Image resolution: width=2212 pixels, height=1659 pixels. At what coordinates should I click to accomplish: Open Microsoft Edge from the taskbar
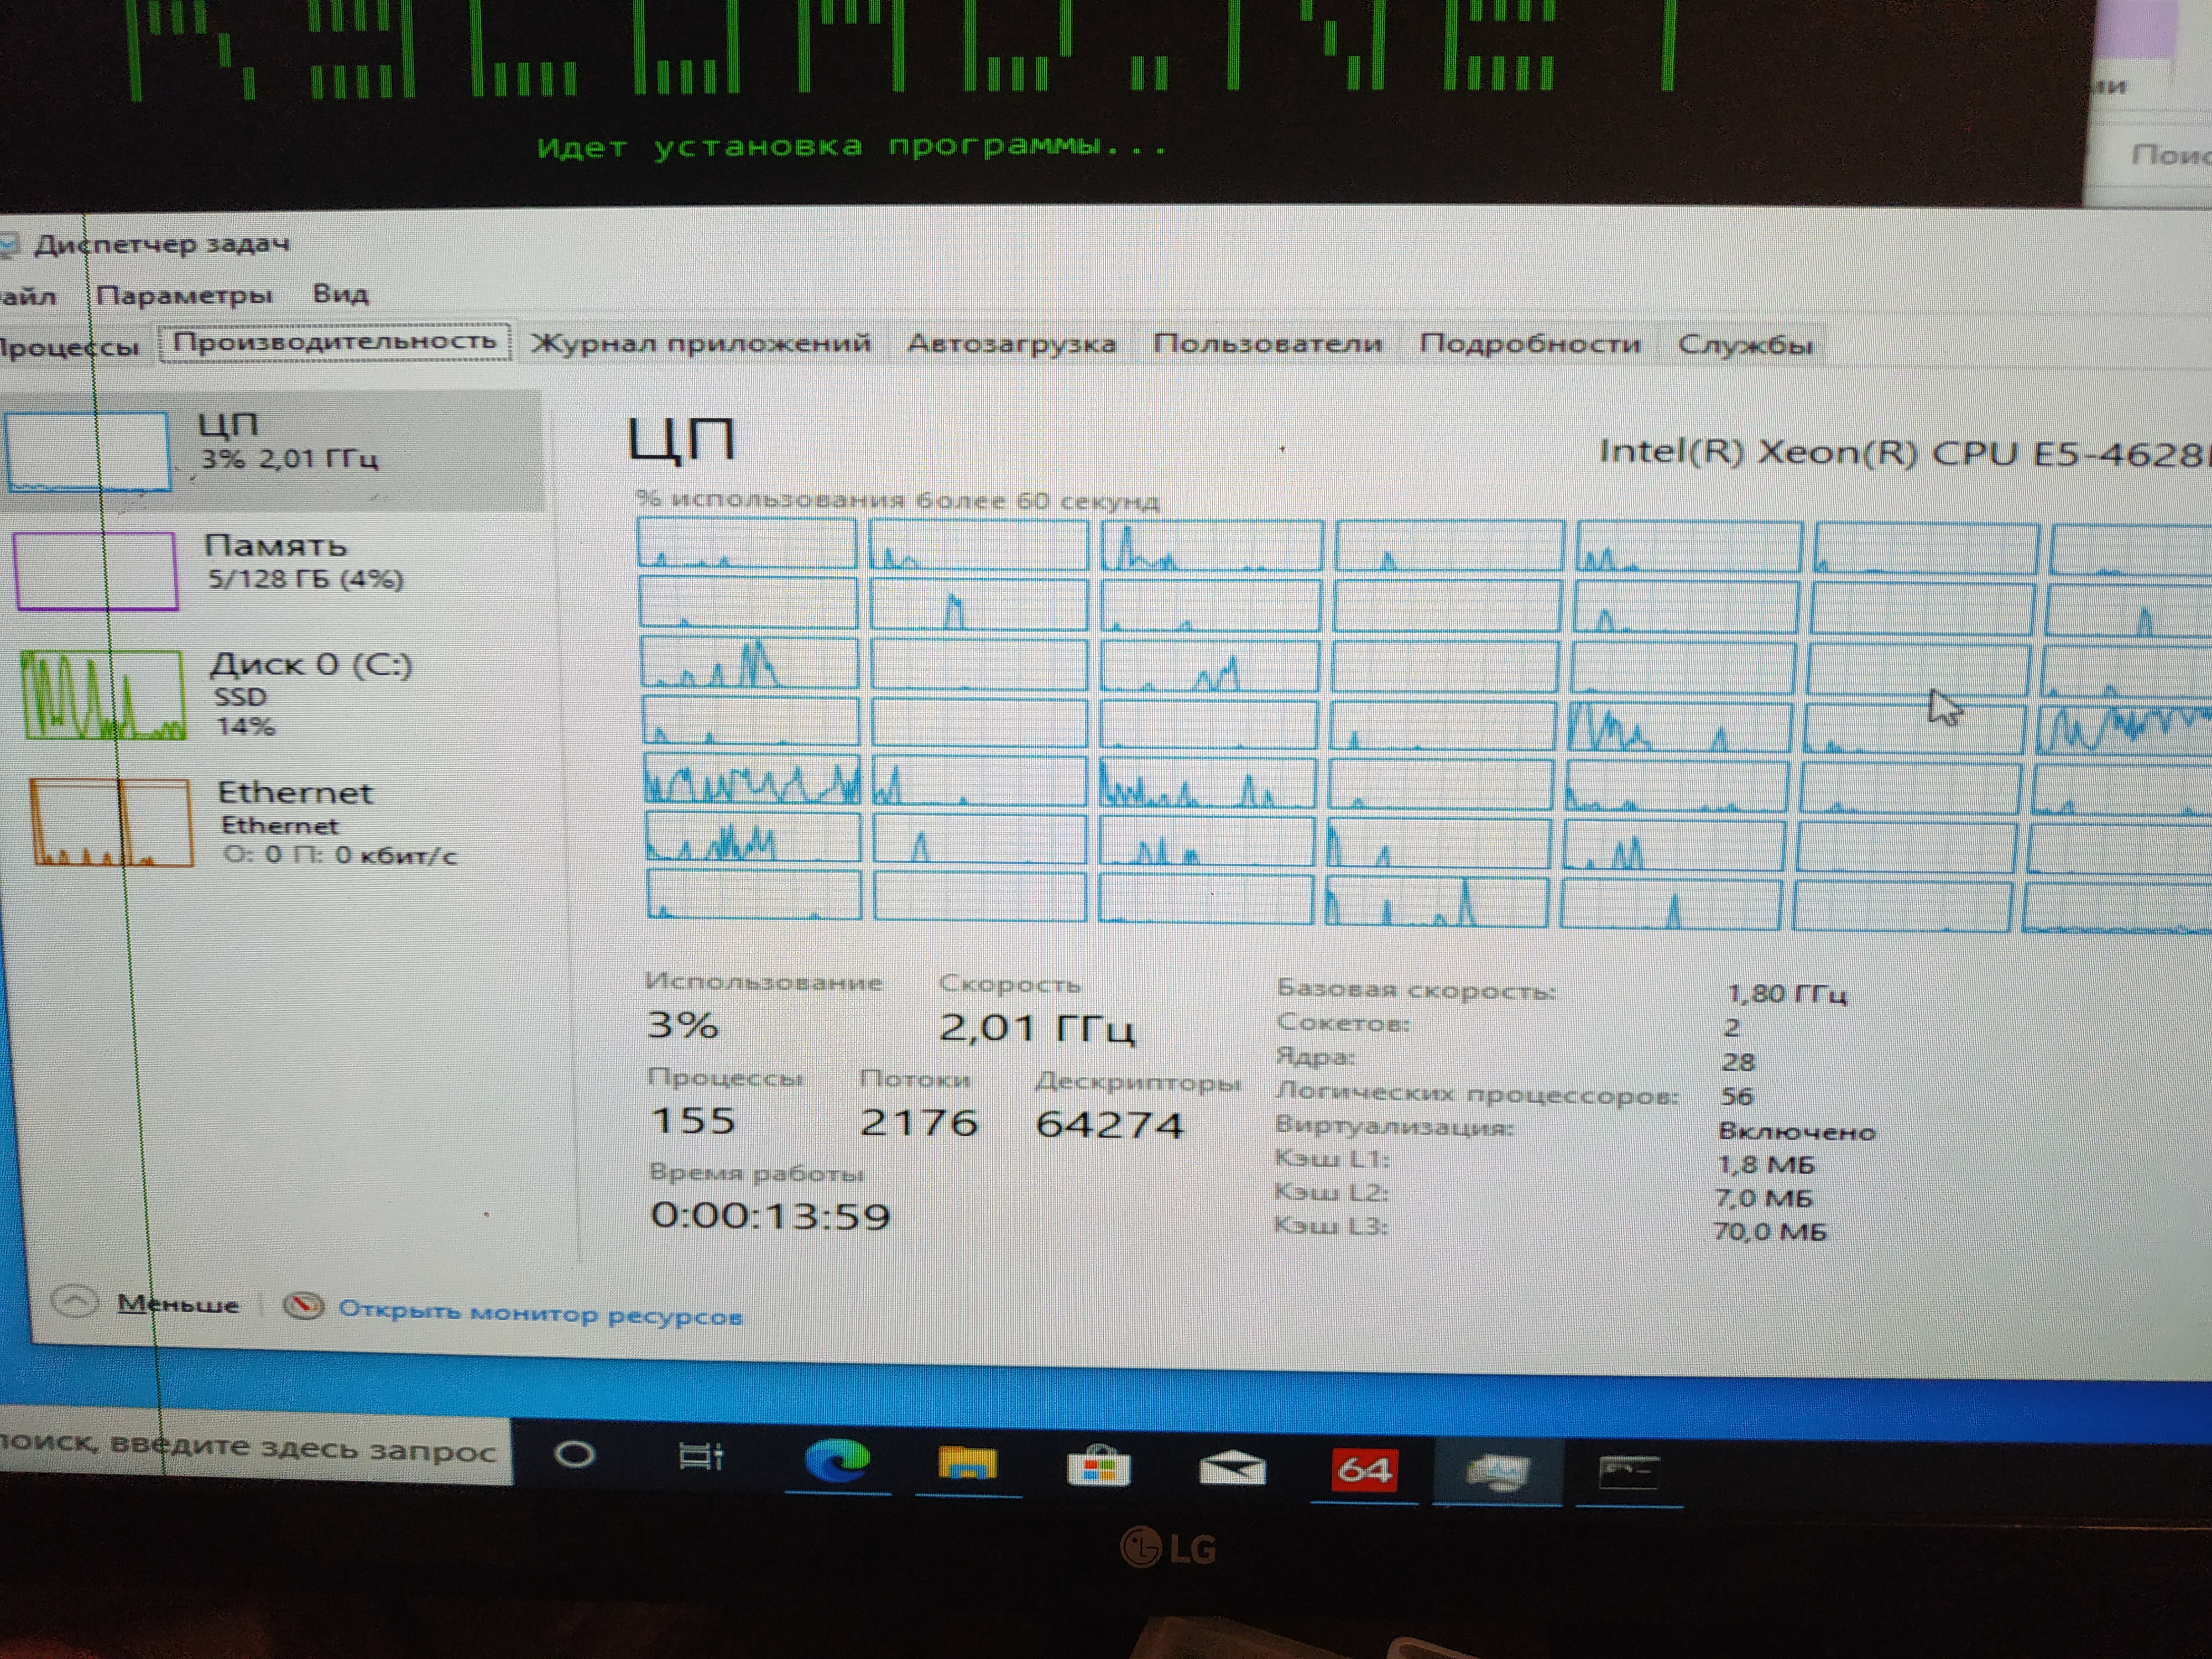[x=838, y=1463]
